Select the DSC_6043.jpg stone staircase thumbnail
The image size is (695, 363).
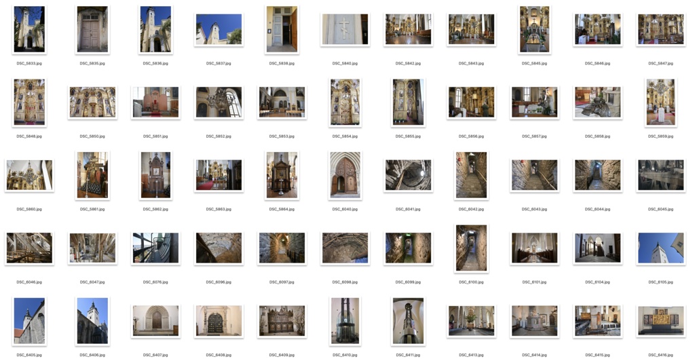(x=535, y=175)
